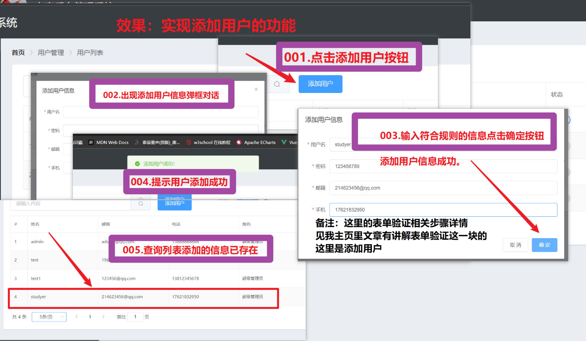
Task: Click the magnifier search icon beside 请输入内容
Action: (x=141, y=203)
